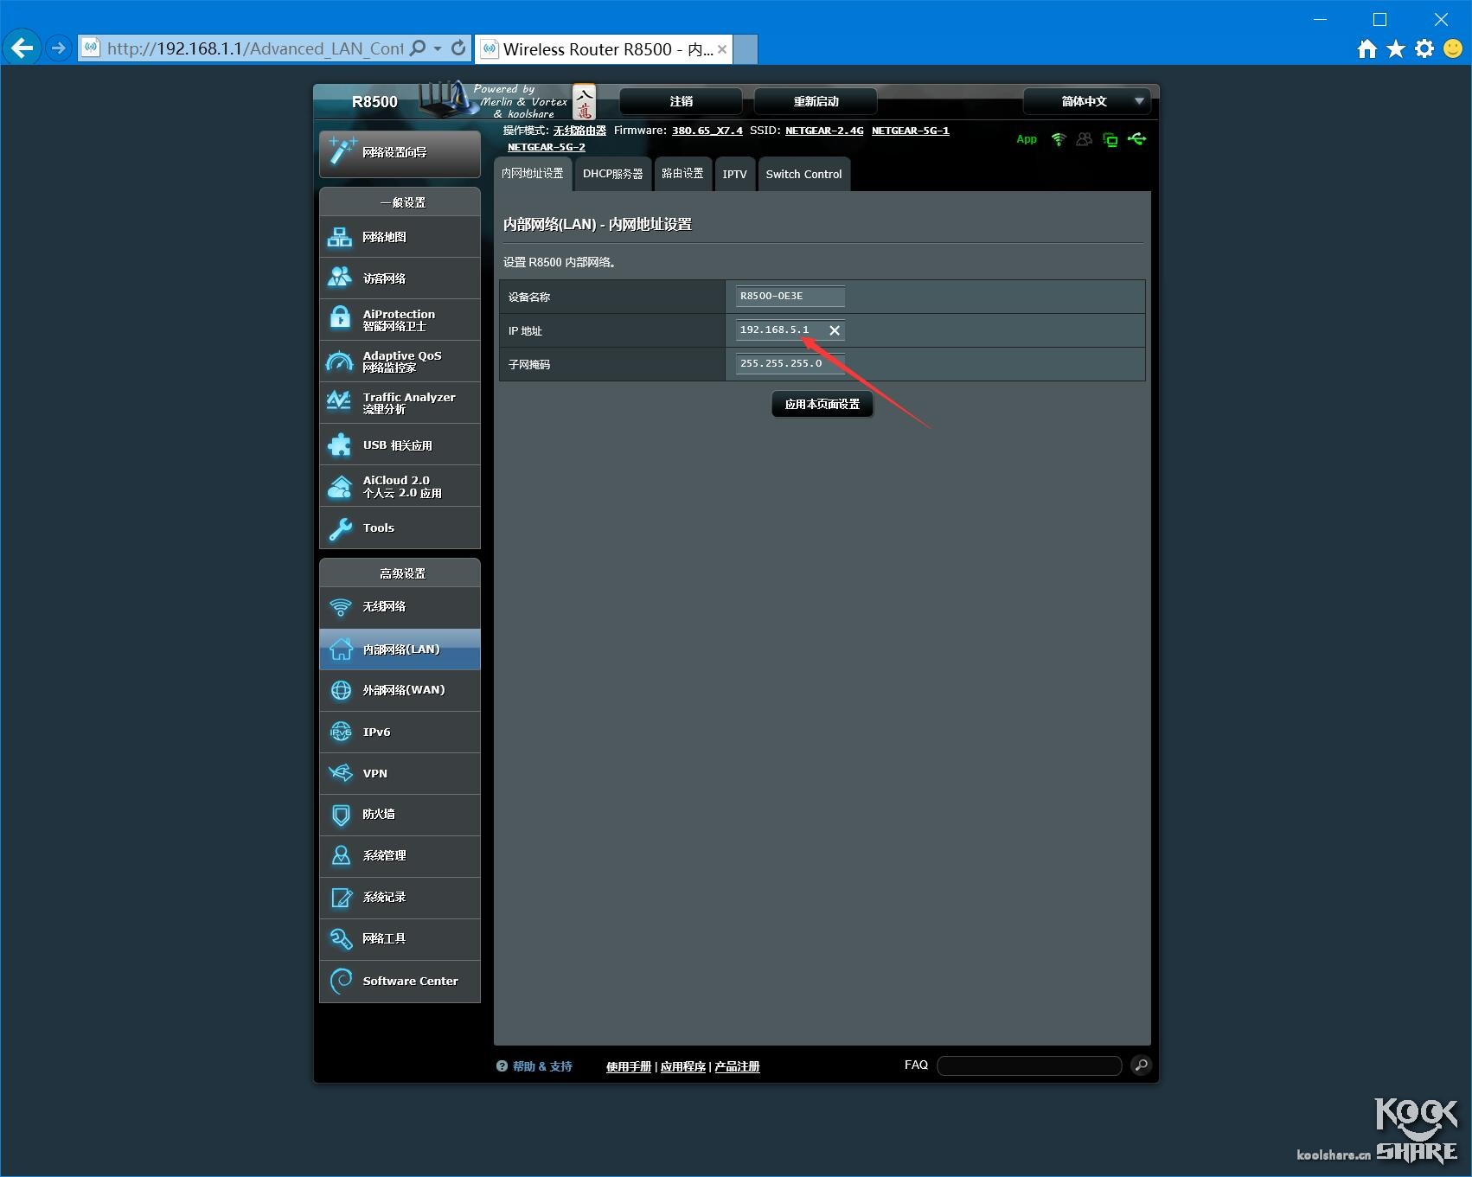1472x1177 pixels.
Task: Select the Traffic Analyzer icon
Action: 340,402
